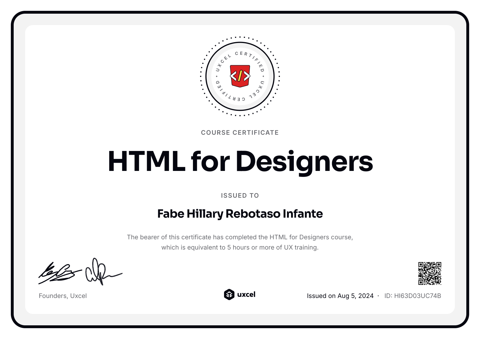Select the name Fabe Hillary Rebotaso Infante

pyautogui.click(x=240, y=213)
